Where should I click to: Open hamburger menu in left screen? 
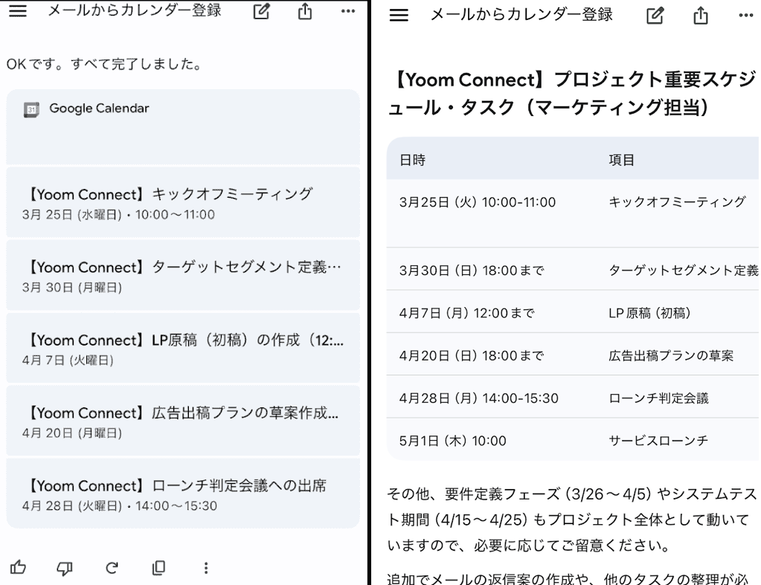pos(17,10)
